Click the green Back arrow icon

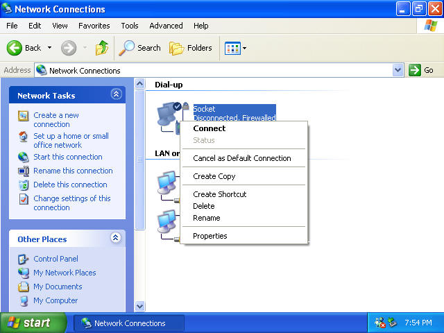click(x=14, y=48)
